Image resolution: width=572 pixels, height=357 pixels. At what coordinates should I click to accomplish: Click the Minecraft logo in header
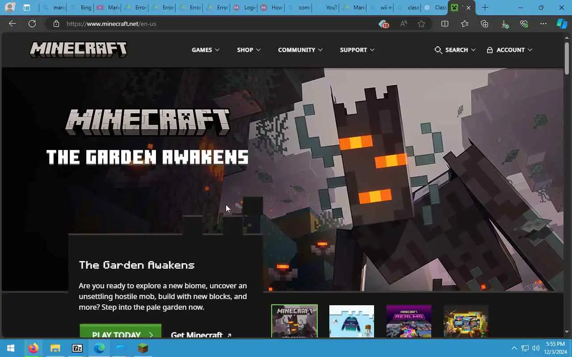(78, 50)
